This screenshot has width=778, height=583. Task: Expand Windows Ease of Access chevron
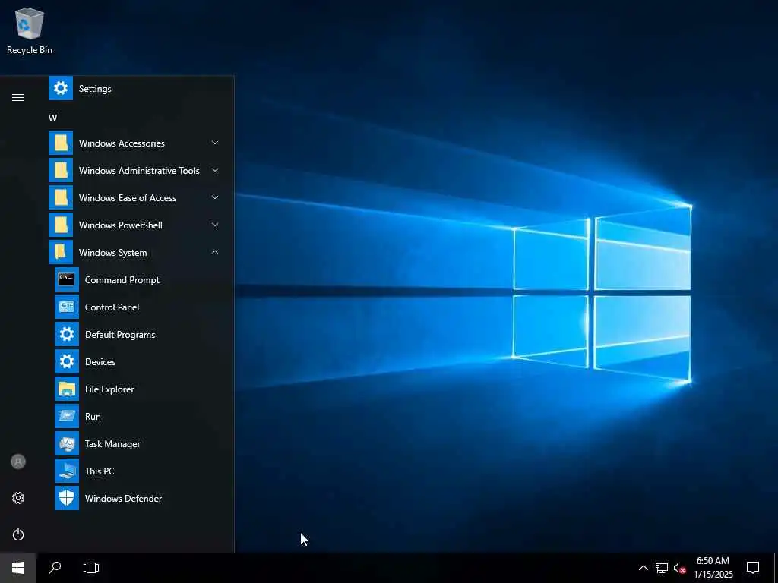pyautogui.click(x=215, y=197)
